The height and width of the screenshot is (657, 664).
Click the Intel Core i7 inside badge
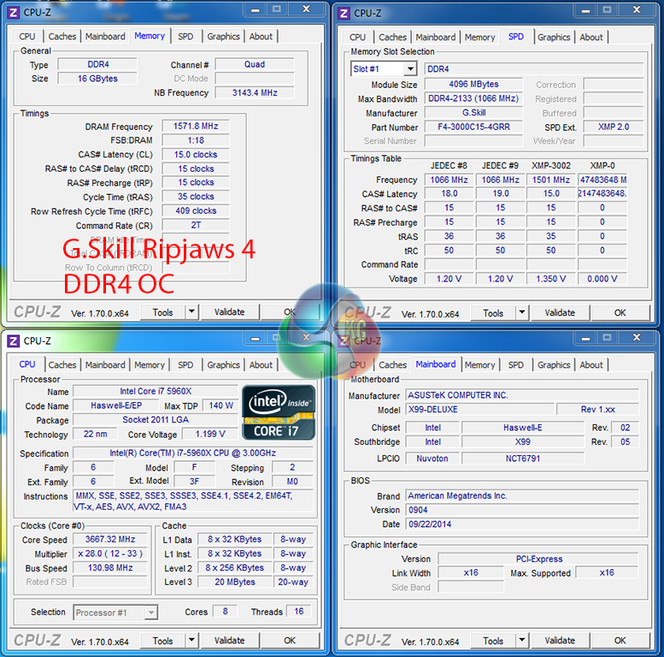coord(279,412)
